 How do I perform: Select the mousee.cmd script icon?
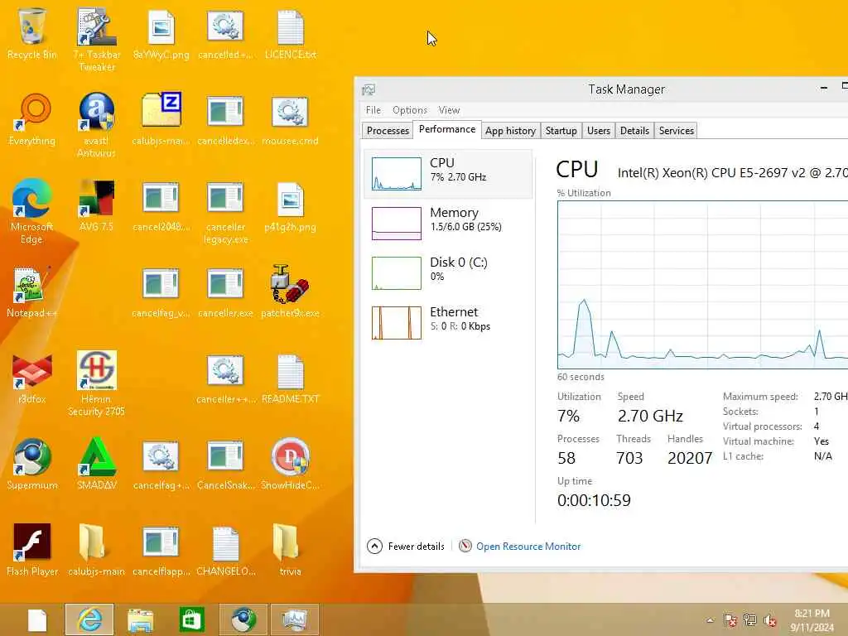click(291, 120)
